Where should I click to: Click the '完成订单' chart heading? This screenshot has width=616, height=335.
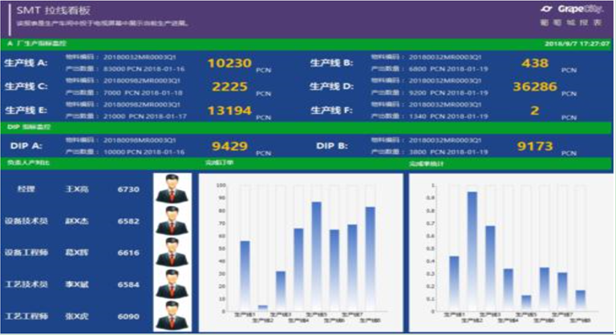[219, 162]
